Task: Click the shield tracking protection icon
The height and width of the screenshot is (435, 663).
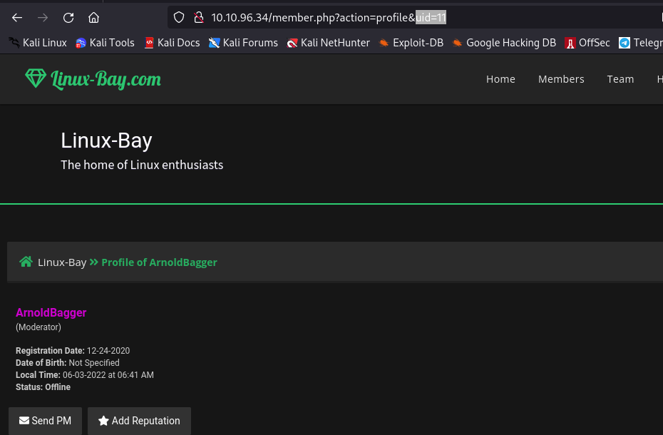Action: pyautogui.click(x=179, y=18)
